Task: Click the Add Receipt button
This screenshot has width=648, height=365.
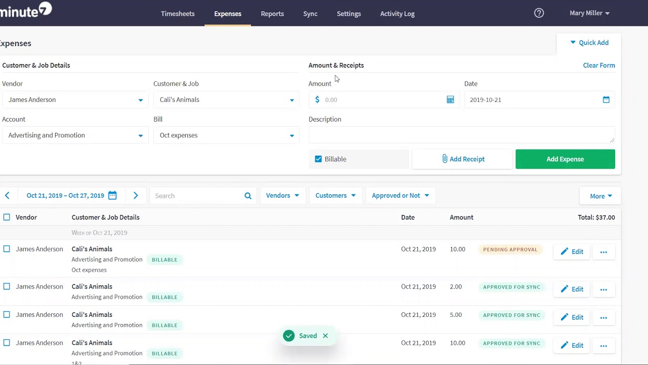Action: 463,159
